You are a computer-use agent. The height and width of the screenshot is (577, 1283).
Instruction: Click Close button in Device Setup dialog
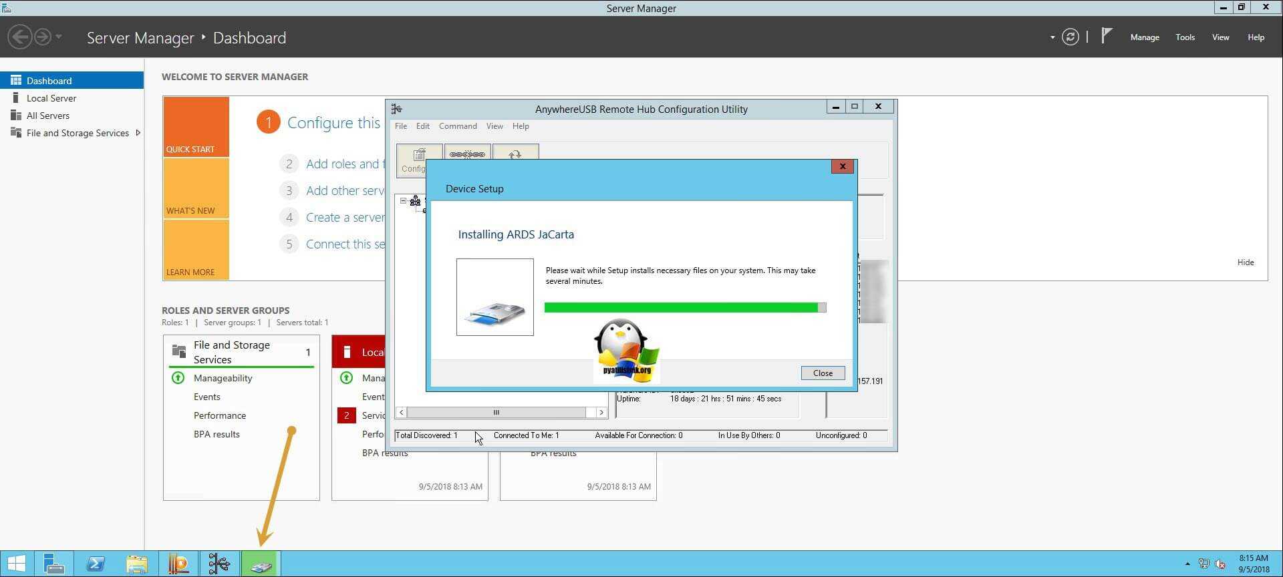(x=823, y=373)
